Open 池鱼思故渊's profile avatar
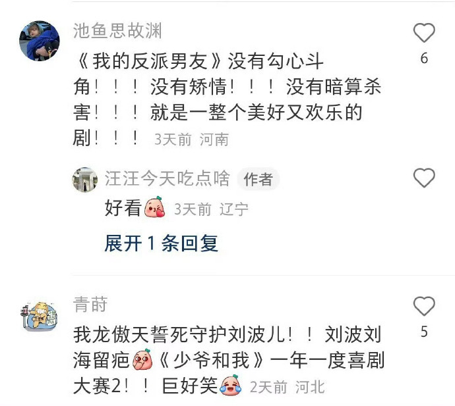Viewport: 455px width, 406px height. [x=40, y=41]
